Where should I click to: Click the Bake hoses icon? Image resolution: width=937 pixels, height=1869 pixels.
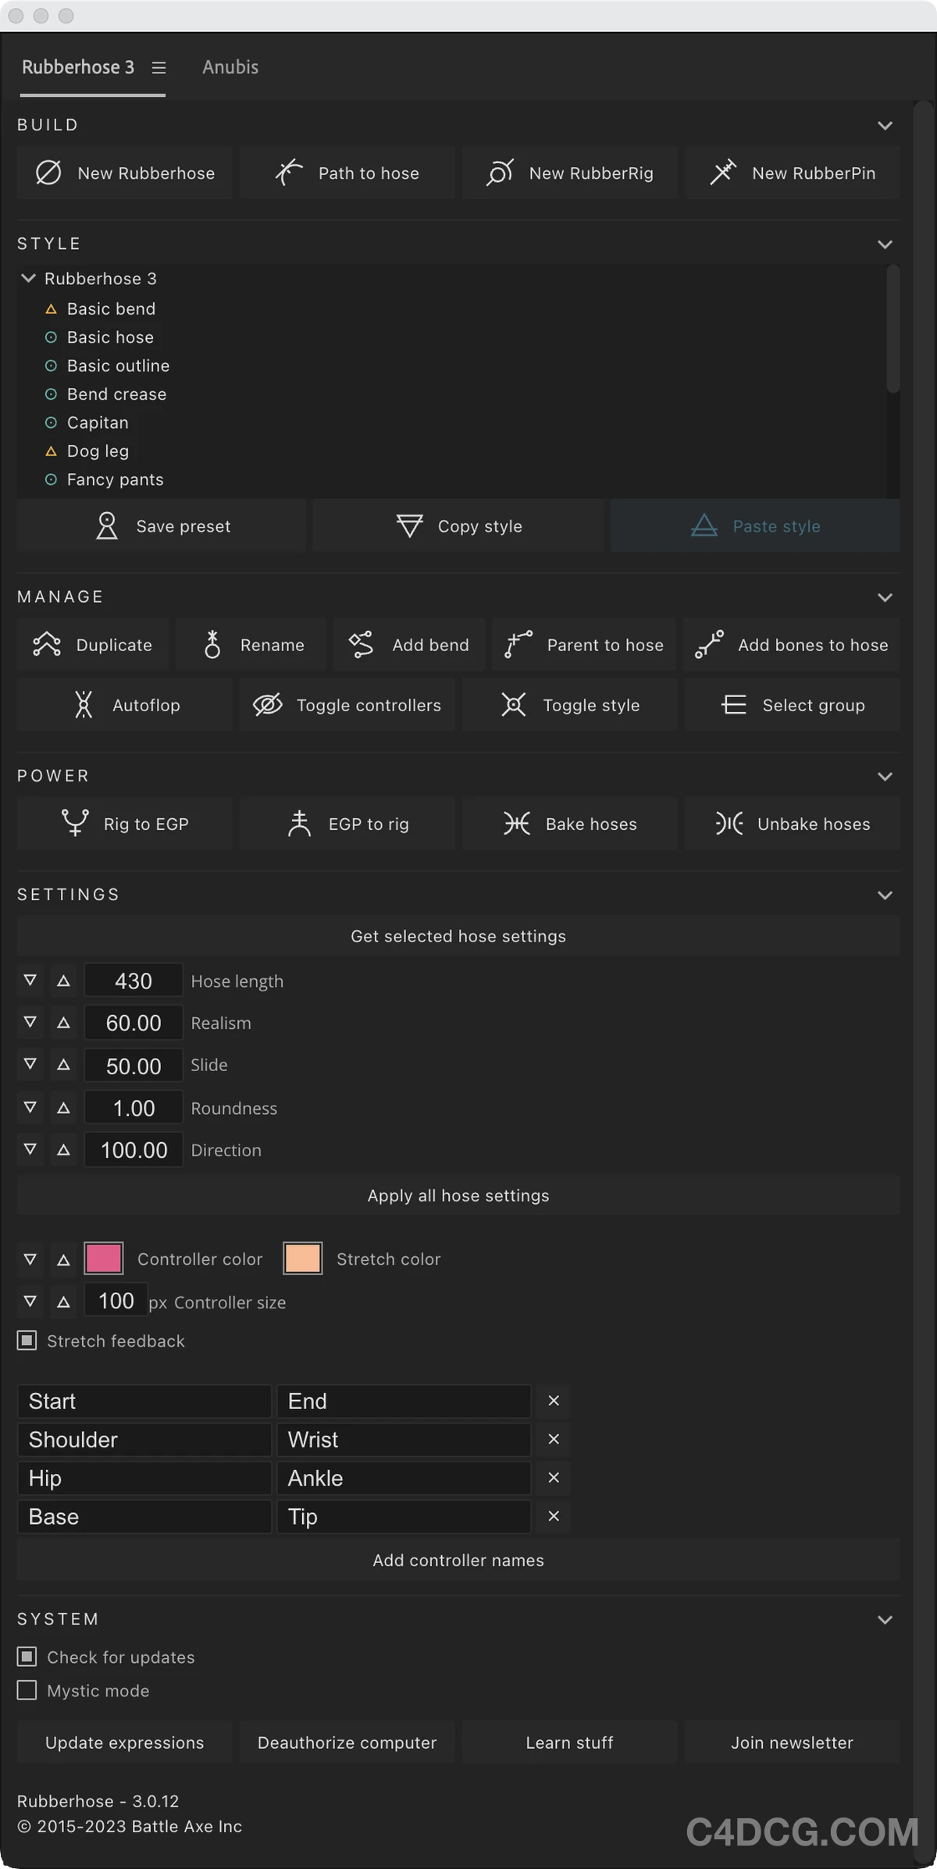coord(517,823)
